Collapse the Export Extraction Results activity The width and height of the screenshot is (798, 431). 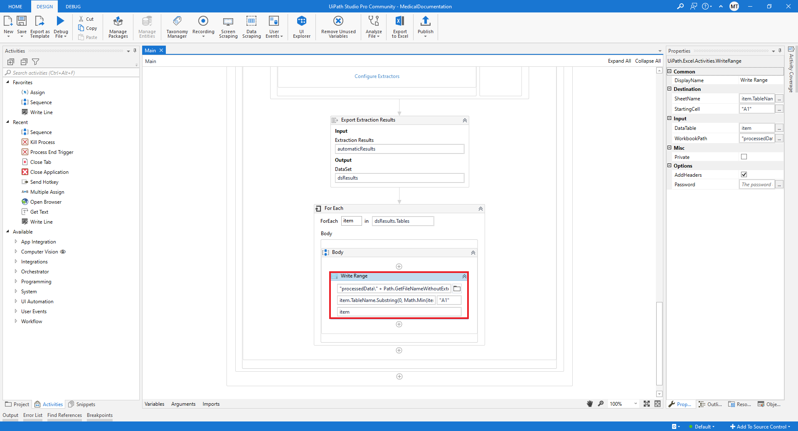(x=464, y=120)
